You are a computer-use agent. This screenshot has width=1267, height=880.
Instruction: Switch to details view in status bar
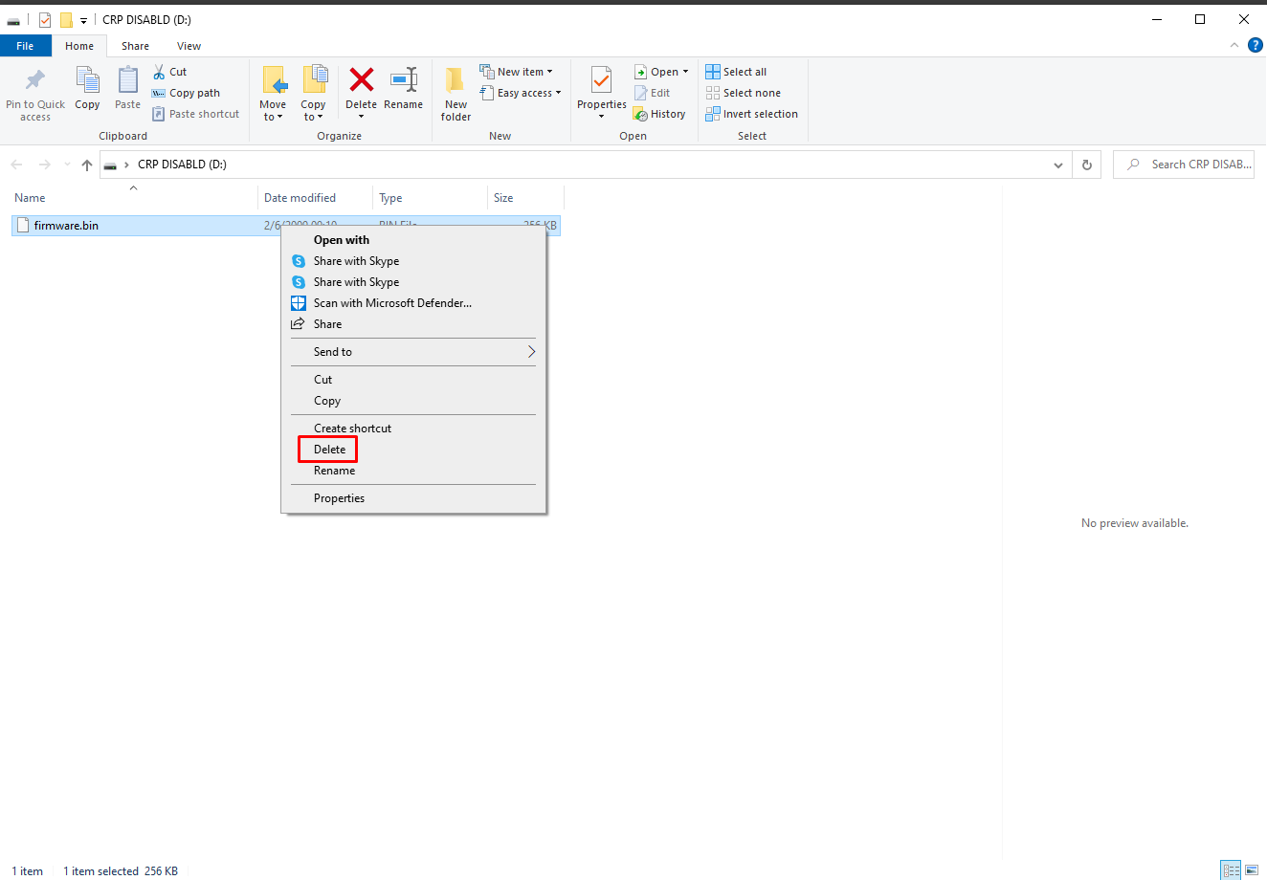pyautogui.click(x=1231, y=870)
